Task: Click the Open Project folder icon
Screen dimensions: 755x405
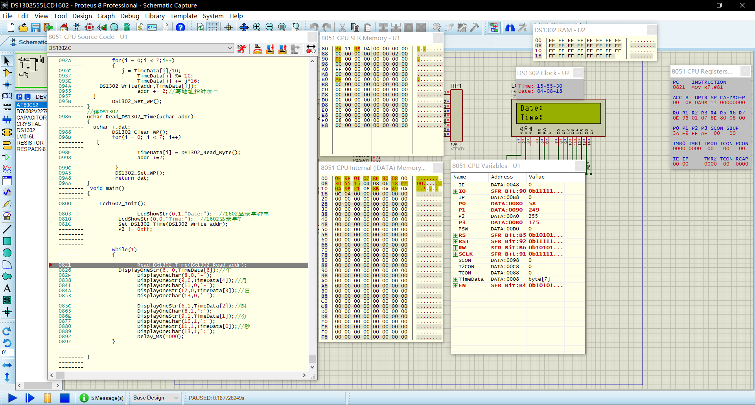Action: (23, 27)
